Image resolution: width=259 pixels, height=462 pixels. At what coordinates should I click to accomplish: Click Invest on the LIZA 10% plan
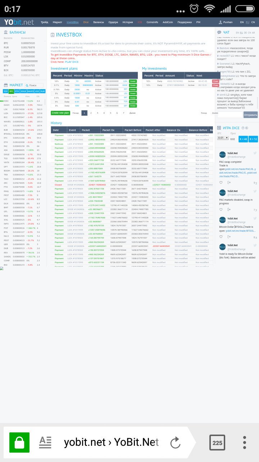(133, 81)
